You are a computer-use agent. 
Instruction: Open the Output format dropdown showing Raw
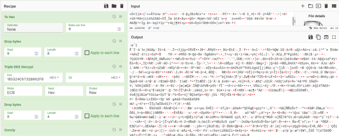tap(105, 91)
